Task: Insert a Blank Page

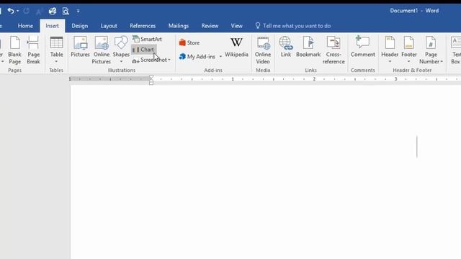Action: point(14,50)
